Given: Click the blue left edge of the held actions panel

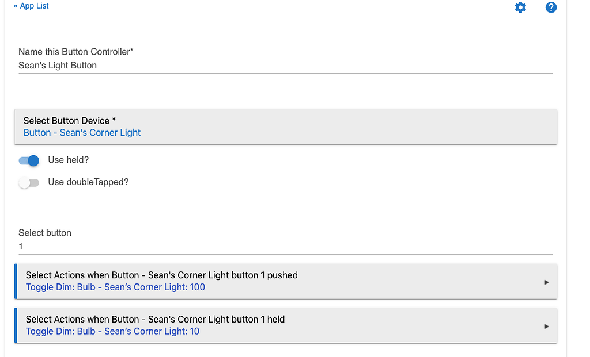Looking at the screenshot, I should pos(16,325).
